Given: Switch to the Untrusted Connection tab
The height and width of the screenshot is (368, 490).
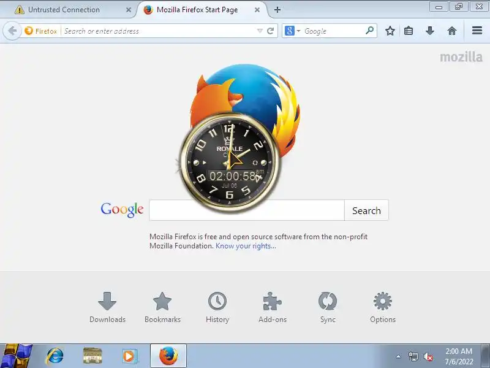Looking at the screenshot, I should click(68, 10).
